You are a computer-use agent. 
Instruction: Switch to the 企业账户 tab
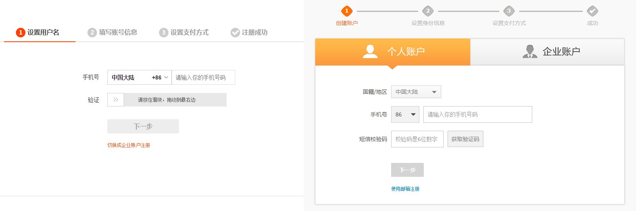(x=547, y=52)
